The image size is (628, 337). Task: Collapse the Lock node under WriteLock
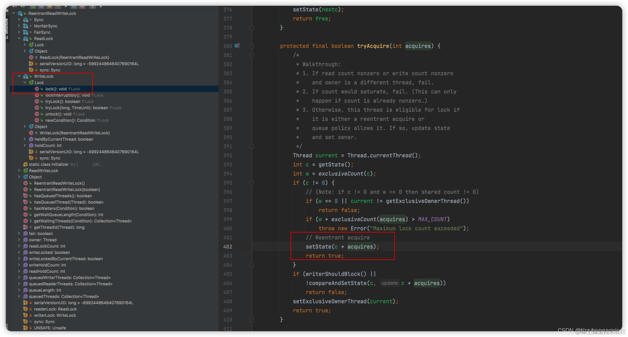tap(25, 82)
